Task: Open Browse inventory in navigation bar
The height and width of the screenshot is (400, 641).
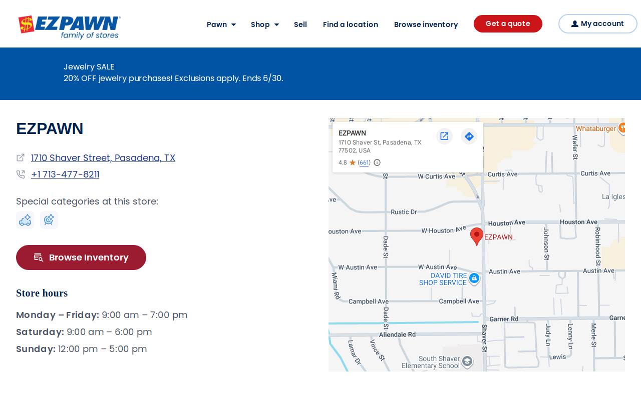Action: pos(426,24)
